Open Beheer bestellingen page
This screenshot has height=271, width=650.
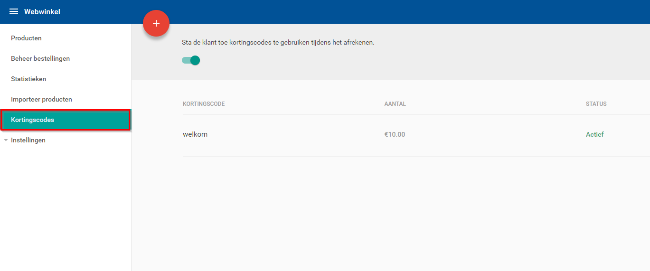click(40, 58)
